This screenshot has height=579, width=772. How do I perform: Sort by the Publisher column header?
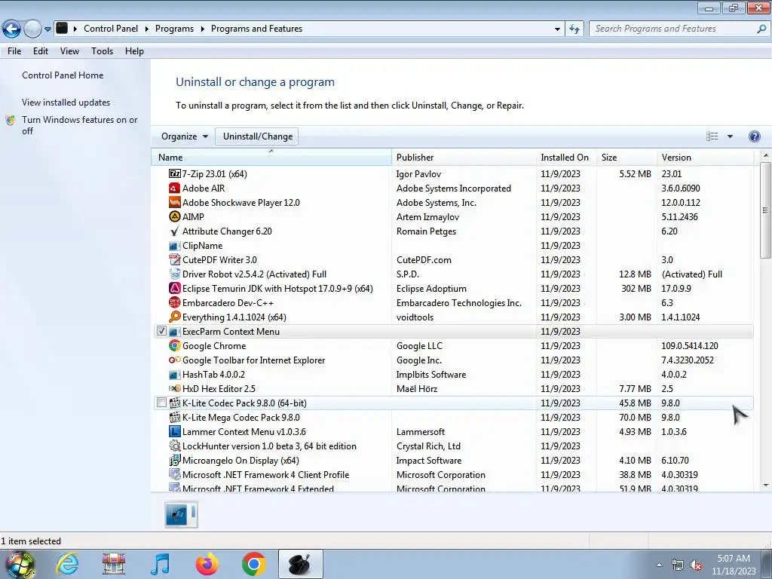click(x=464, y=157)
